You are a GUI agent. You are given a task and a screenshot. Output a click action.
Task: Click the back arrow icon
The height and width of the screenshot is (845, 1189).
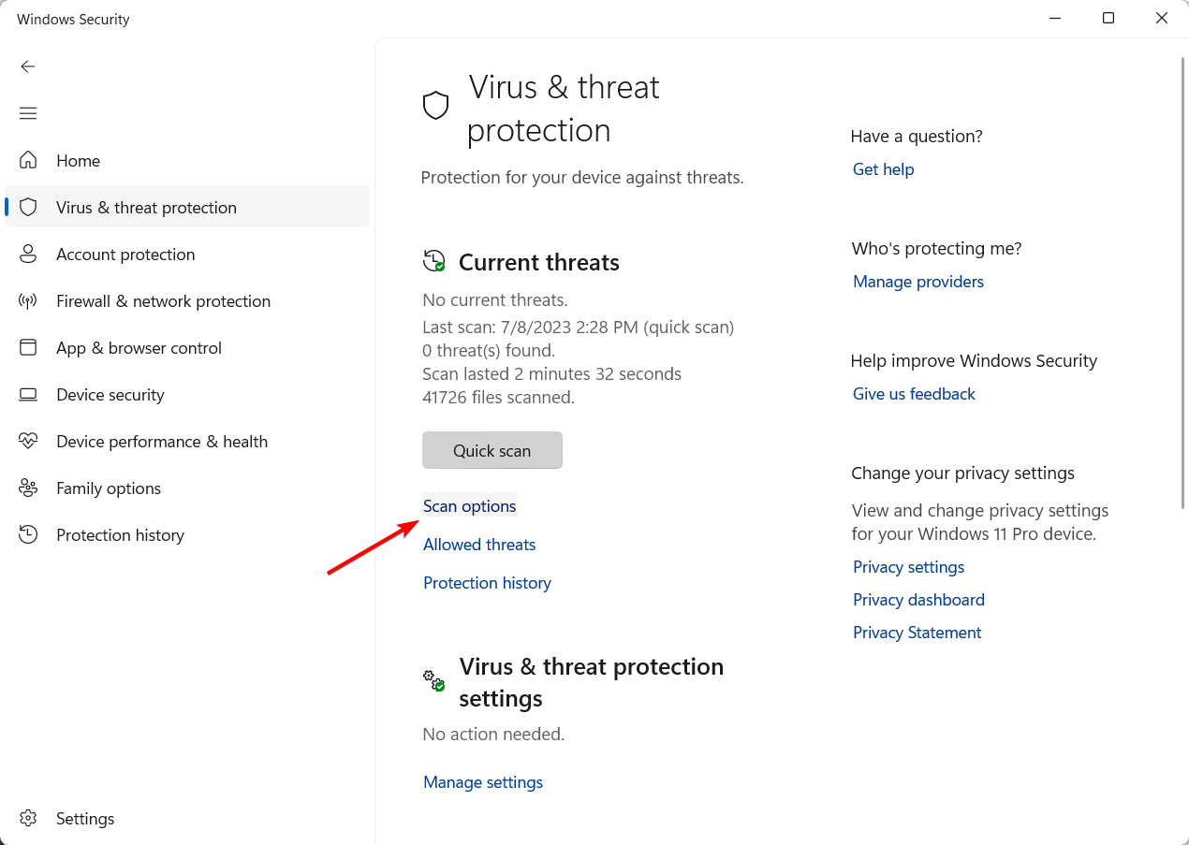[28, 66]
